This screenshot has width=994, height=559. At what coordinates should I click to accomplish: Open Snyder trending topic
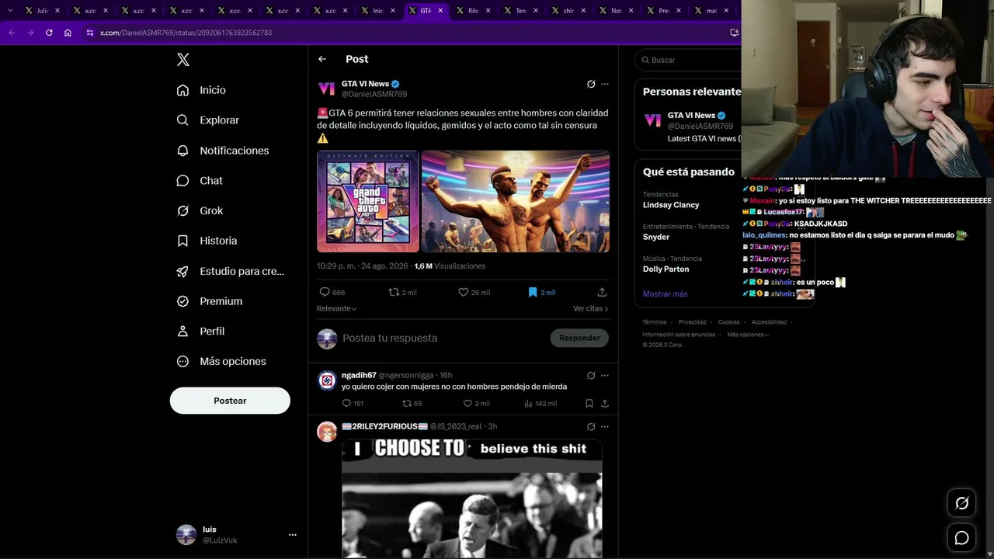point(656,237)
